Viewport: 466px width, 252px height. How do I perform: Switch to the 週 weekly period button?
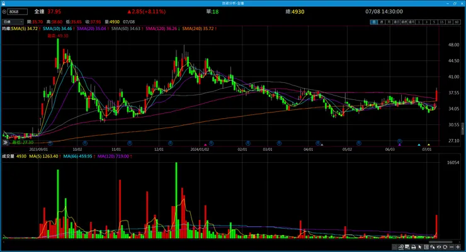[x=382, y=22]
